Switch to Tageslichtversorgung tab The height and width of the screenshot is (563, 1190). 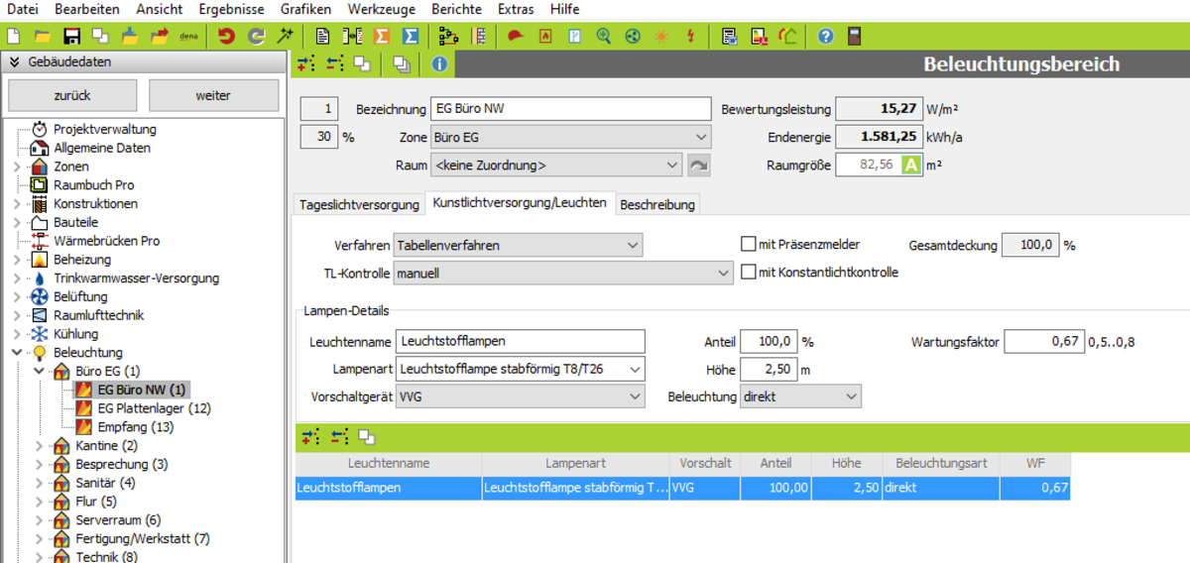360,205
